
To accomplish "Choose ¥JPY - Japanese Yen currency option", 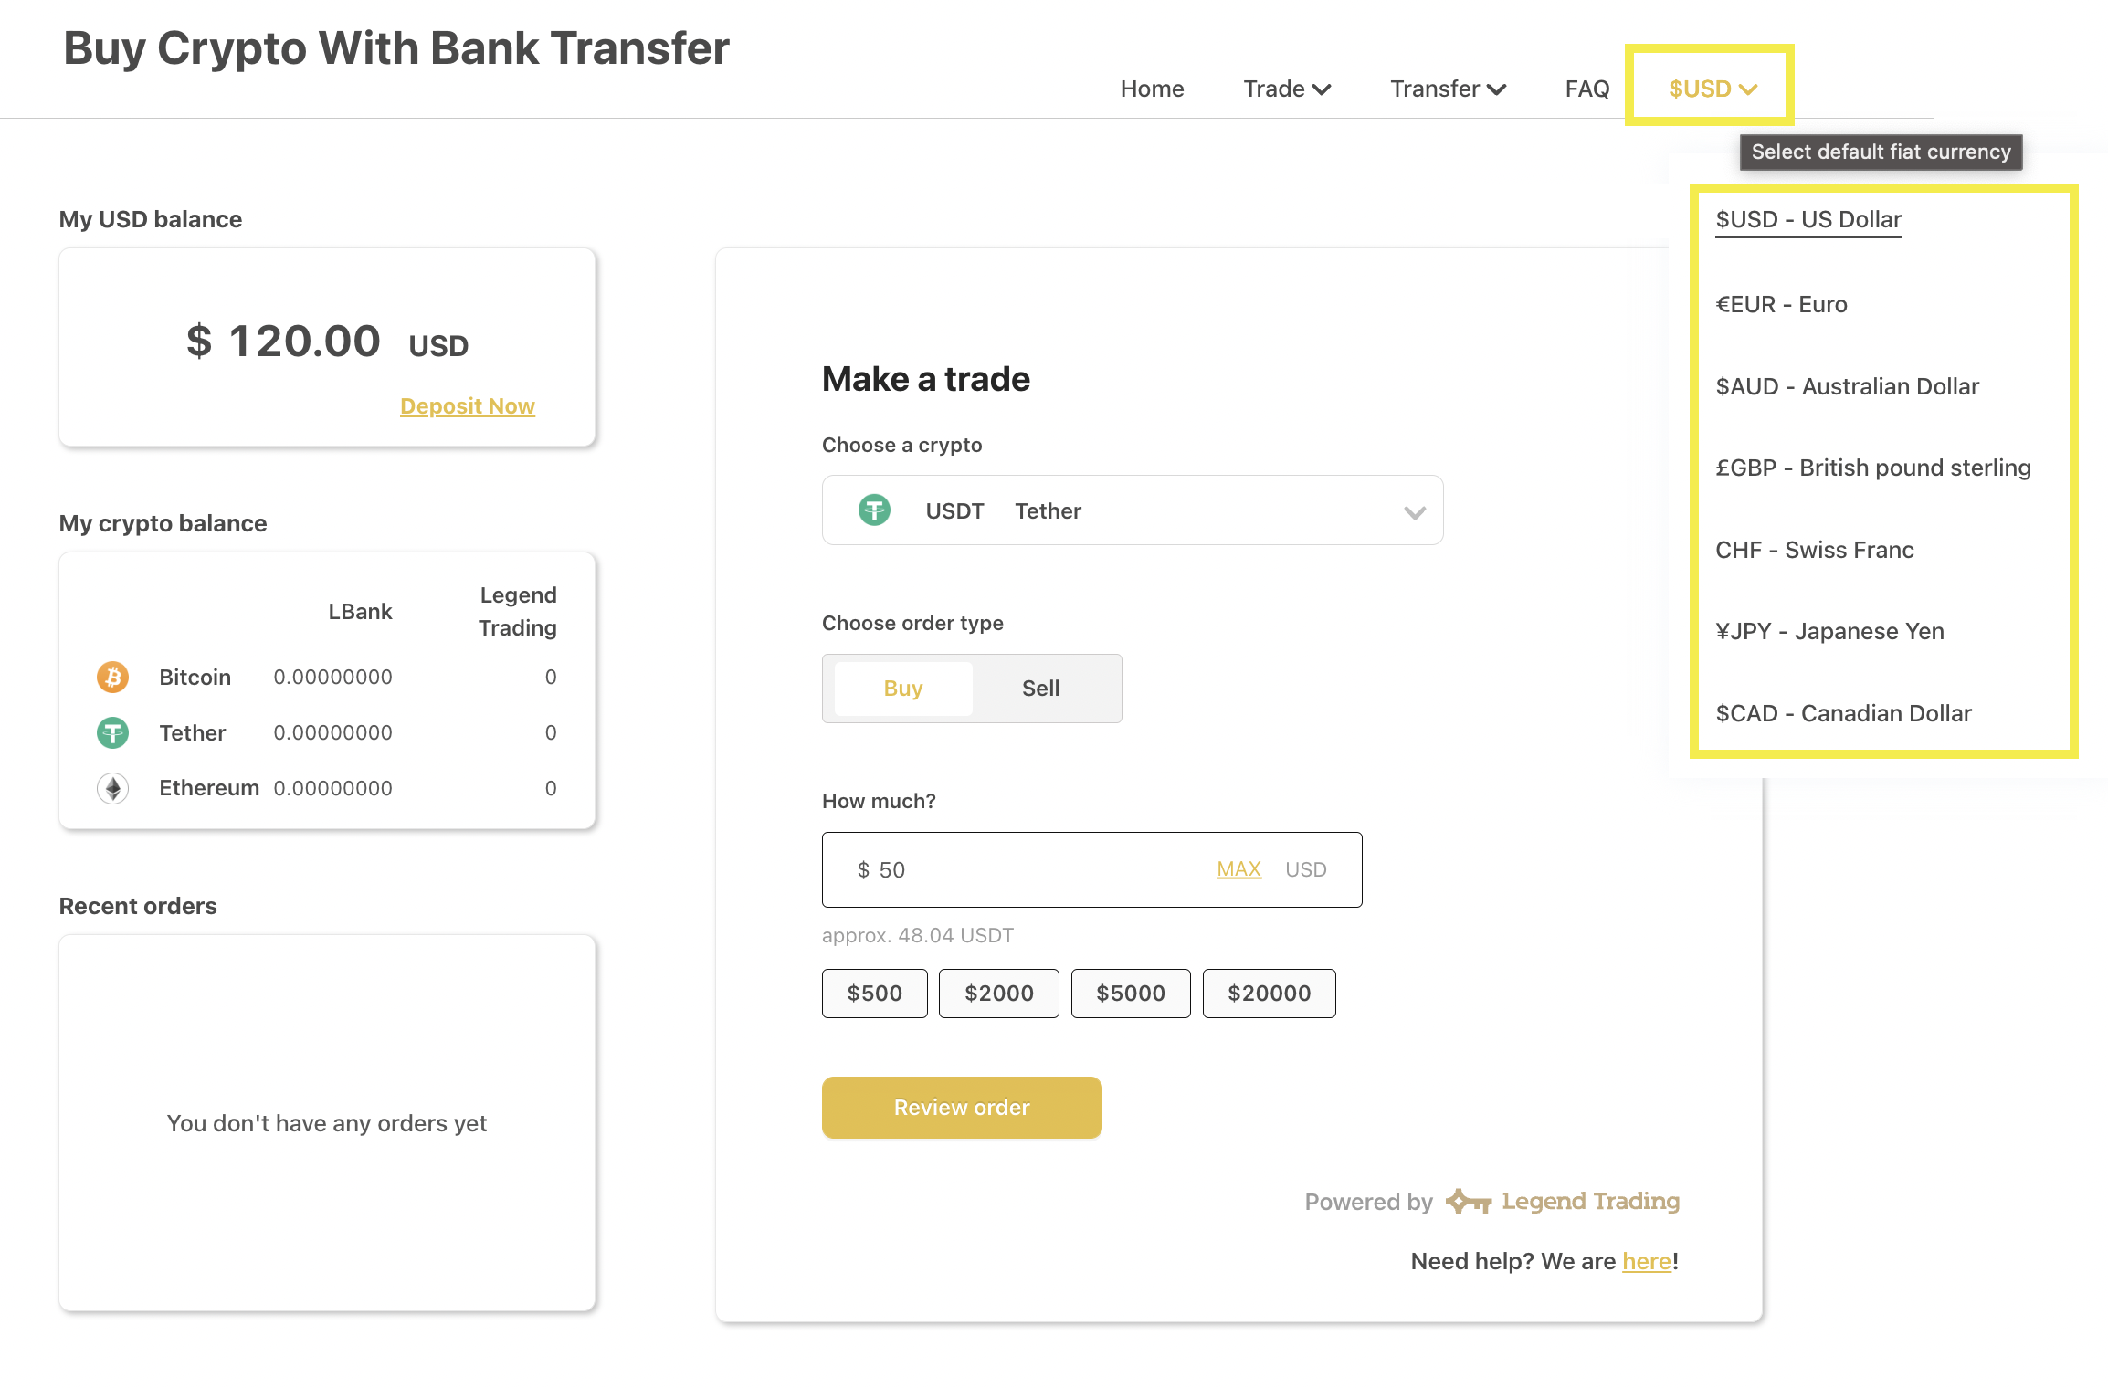I will point(1829,631).
